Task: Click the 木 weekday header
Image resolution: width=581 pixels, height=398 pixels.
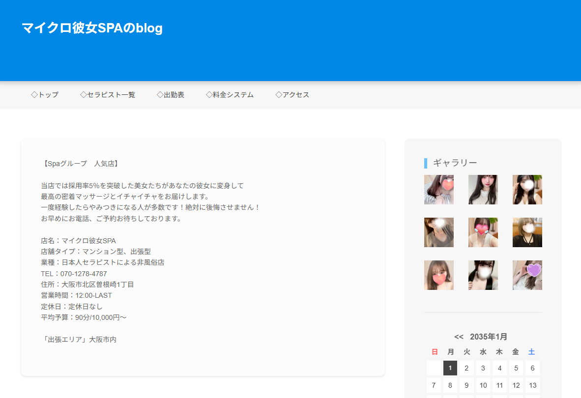Action: coord(499,352)
